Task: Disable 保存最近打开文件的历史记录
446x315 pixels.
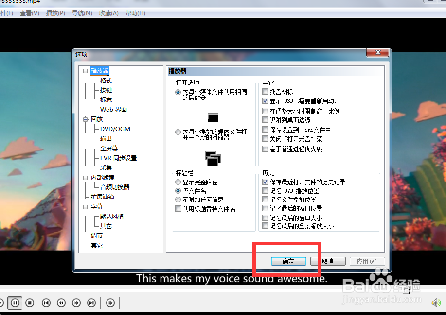Action: pos(265,182)
